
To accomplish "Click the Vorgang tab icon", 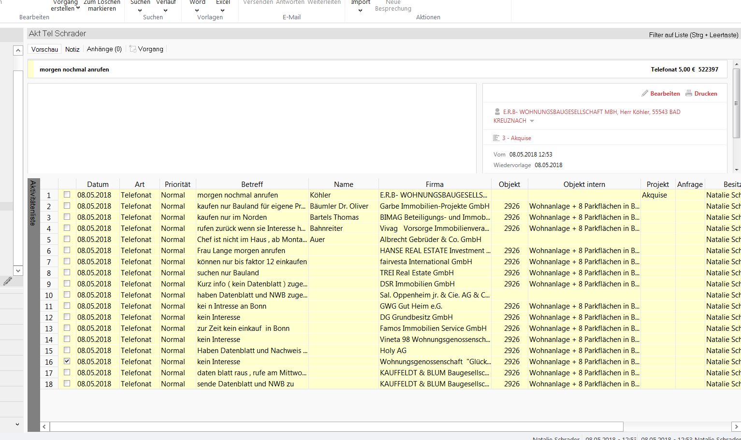I will point(133,49).
